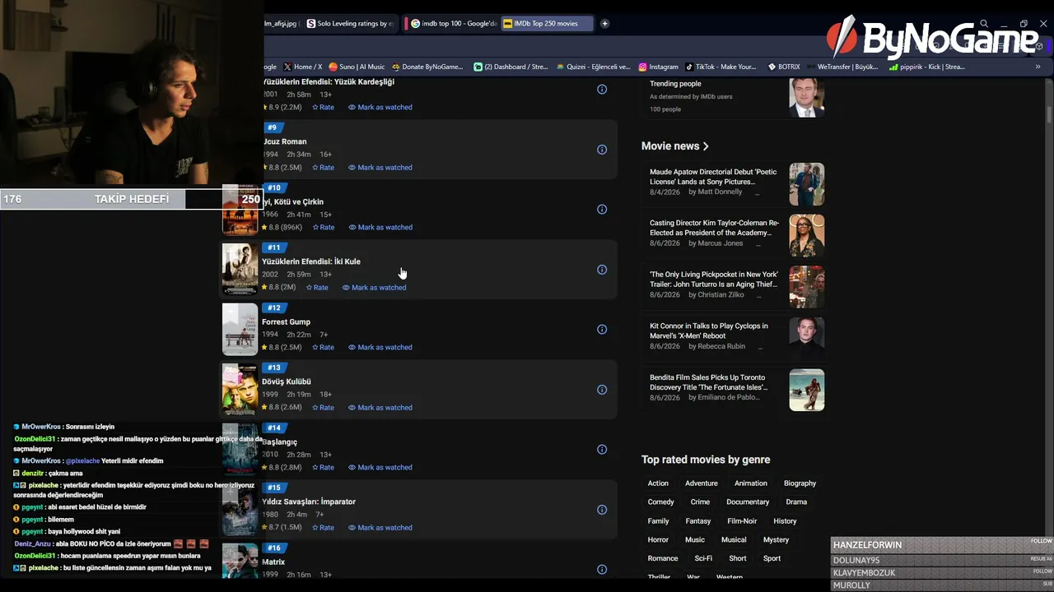The image size is (1054, 592).
Task: Open Dashboard / Stre... bookmark
Action: coord(511,67)
